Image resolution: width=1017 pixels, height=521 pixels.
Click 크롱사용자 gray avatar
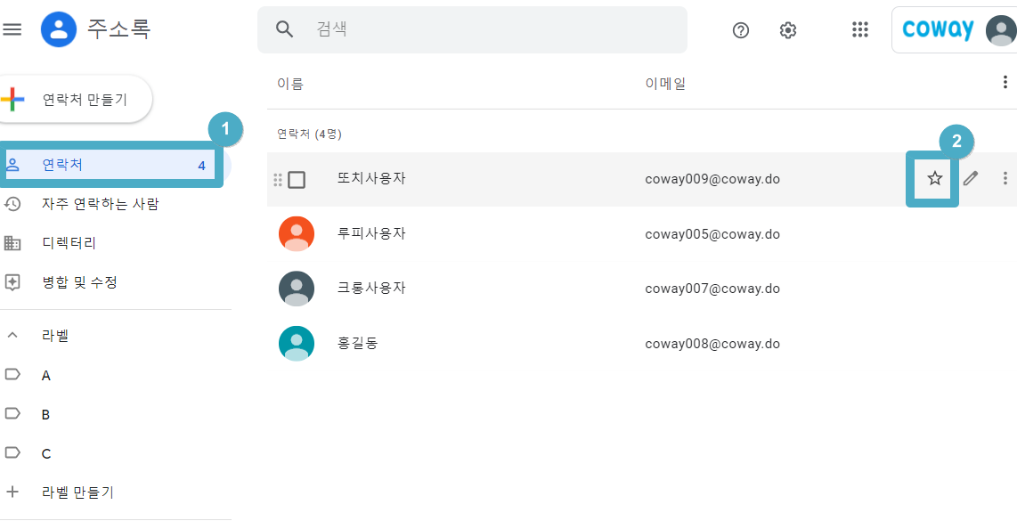pos(297,289)
